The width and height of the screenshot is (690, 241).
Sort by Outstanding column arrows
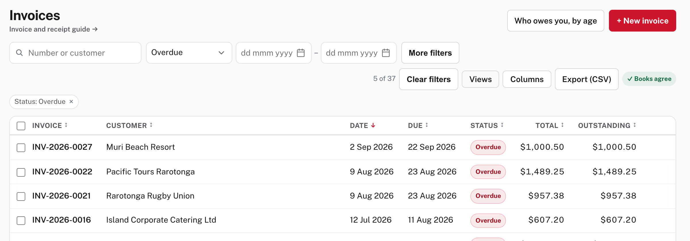click(x=635, y=125)
